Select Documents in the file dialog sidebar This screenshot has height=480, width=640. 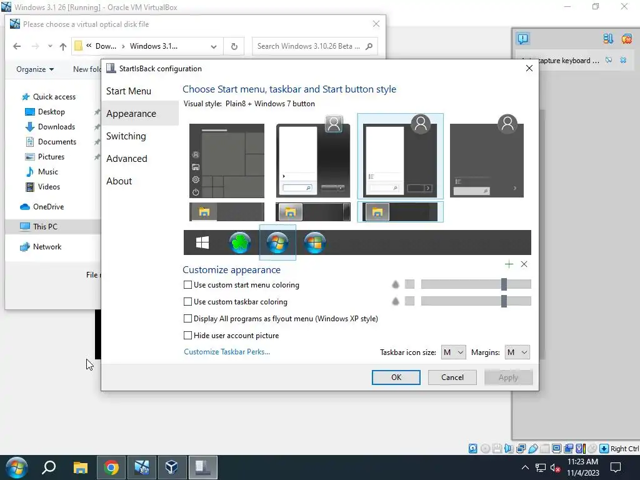[x=57, y=142]
